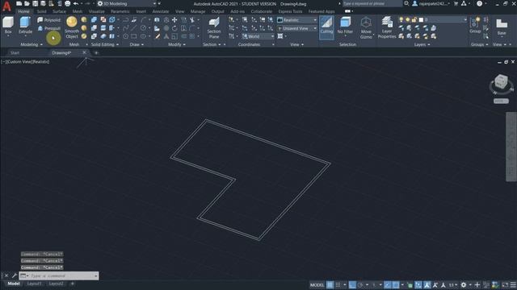Viewport: 517px width, 290px height.
Task: Choose the Polysolid tool
Action: (49, 20)
